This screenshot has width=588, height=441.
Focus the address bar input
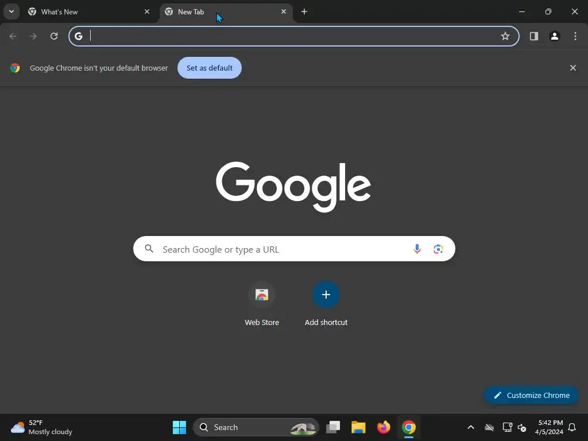[293, 36]
